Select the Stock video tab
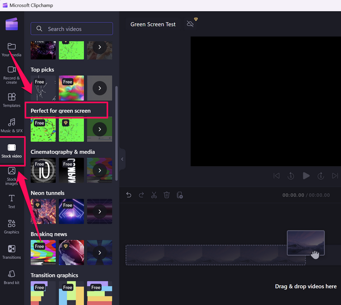 pos(12,150)
